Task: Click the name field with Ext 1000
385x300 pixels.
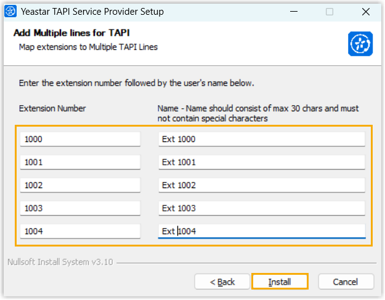Action: [261, 139]
